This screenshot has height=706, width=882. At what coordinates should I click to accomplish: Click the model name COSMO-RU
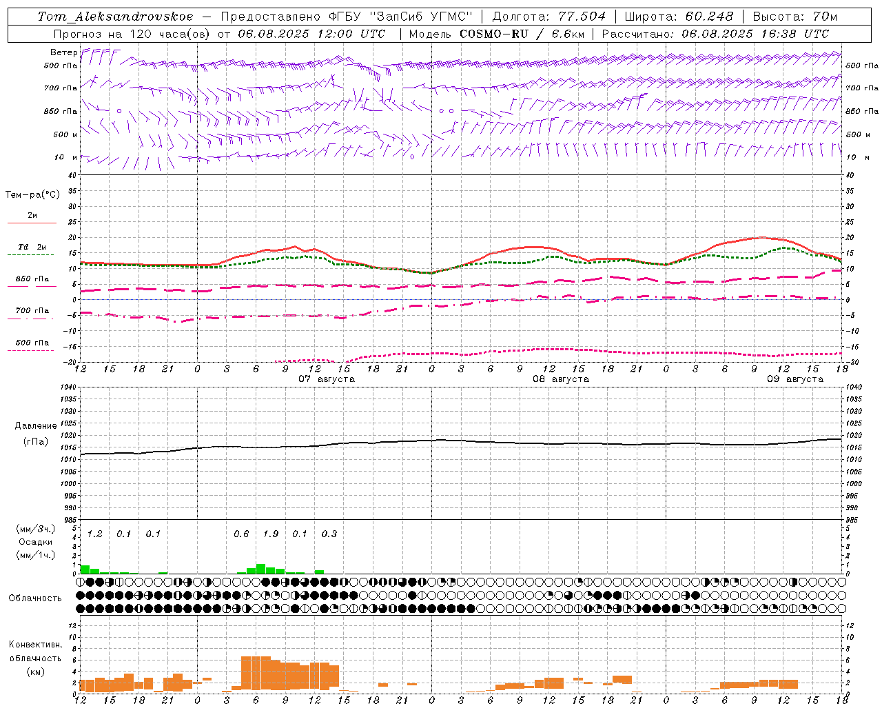pyautogui.click(x=493, y=34)
